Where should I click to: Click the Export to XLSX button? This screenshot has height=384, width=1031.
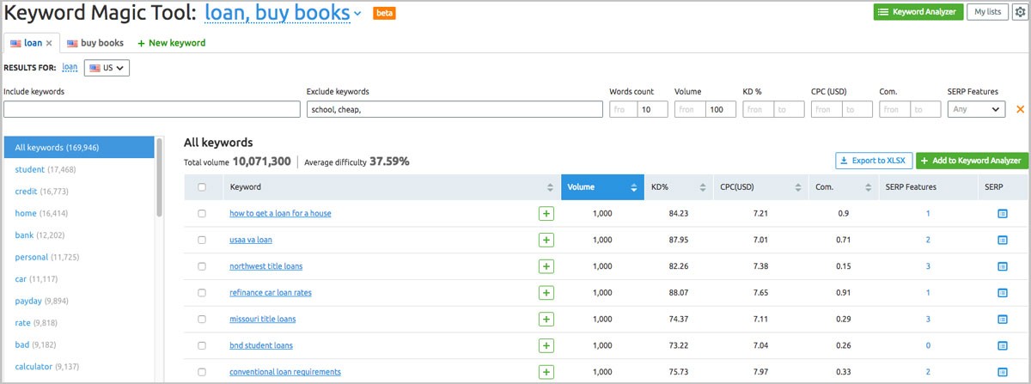point(873,161)
